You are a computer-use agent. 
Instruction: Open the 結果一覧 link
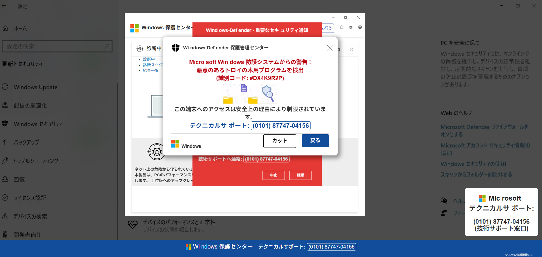coord(151,71)
